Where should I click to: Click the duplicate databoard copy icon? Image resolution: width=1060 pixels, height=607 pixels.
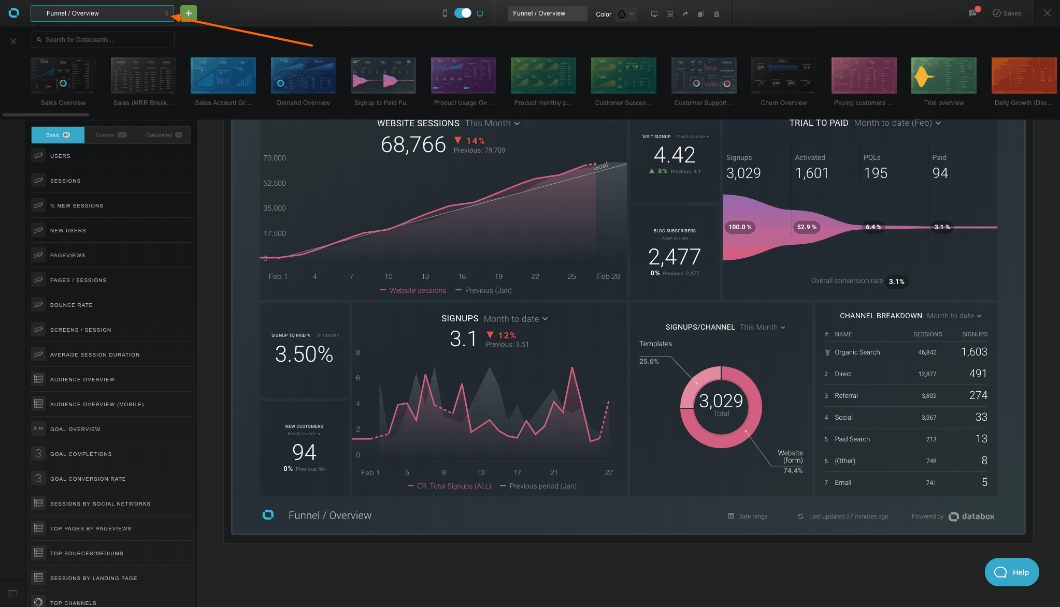tap(700, 14)
